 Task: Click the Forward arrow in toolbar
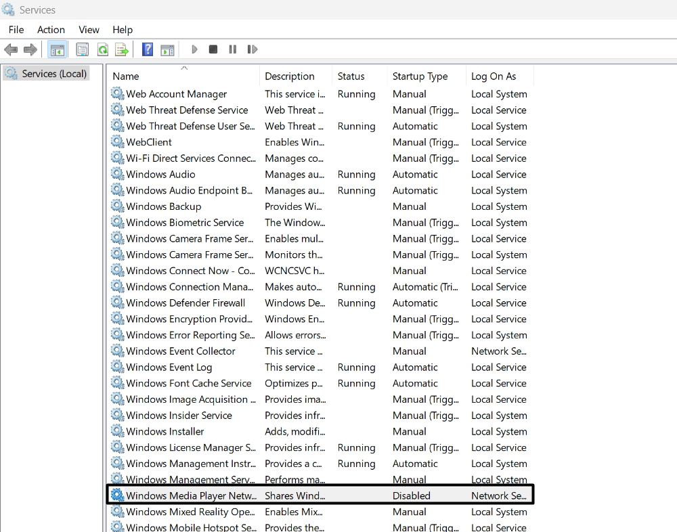coord(30,49)
